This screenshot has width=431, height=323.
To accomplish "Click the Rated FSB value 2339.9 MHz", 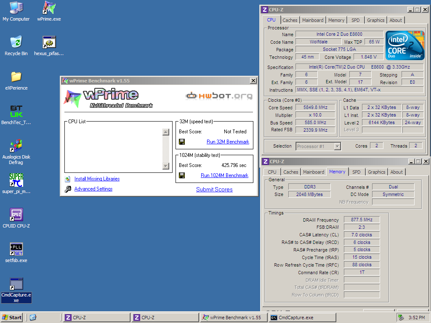I will pos(315,130).
